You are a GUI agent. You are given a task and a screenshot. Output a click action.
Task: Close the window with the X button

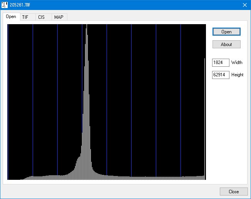click(x=244, y=5)
